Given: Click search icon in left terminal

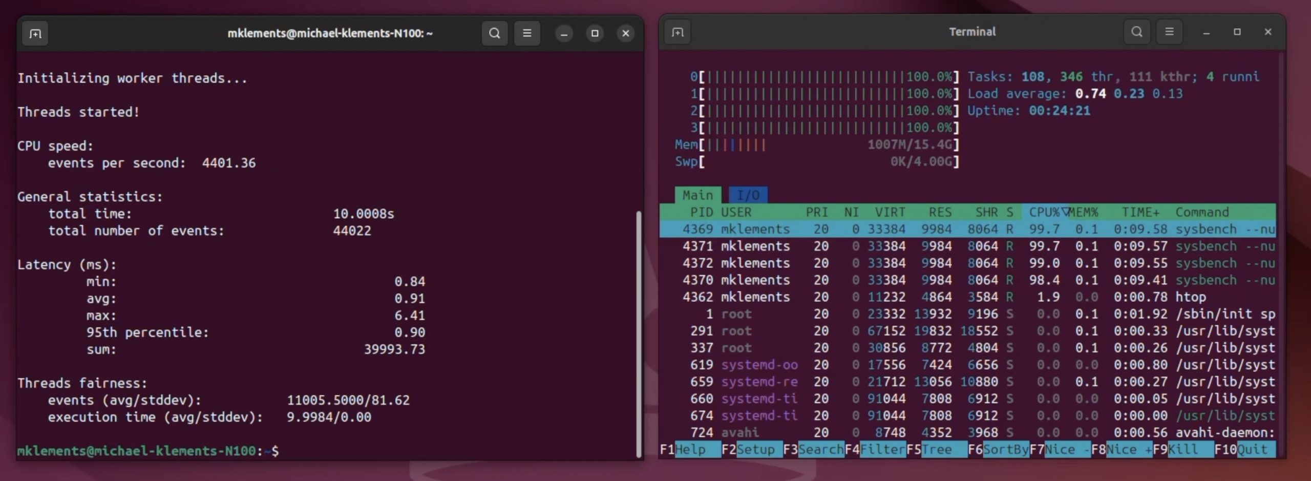Looking at the screenshot, I should click(494, 34).
